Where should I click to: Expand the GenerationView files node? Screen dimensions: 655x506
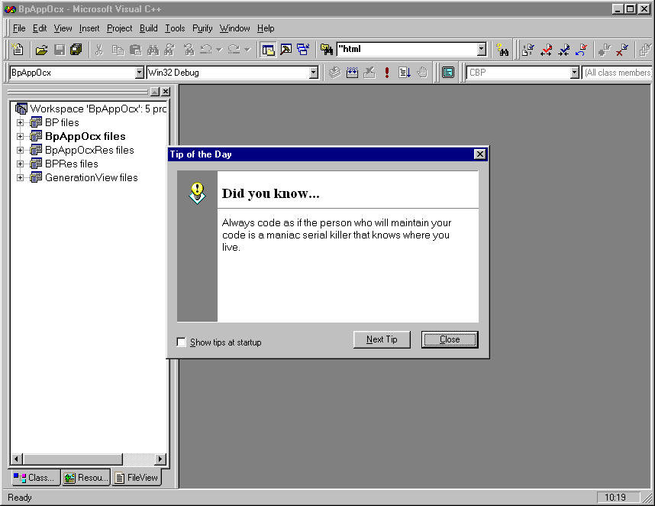21,177
